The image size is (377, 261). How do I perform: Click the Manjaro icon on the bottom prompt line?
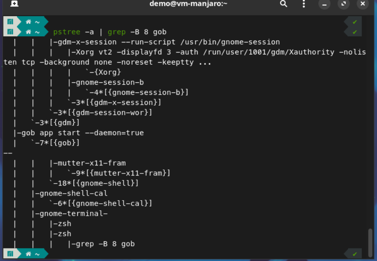point(10,253)
